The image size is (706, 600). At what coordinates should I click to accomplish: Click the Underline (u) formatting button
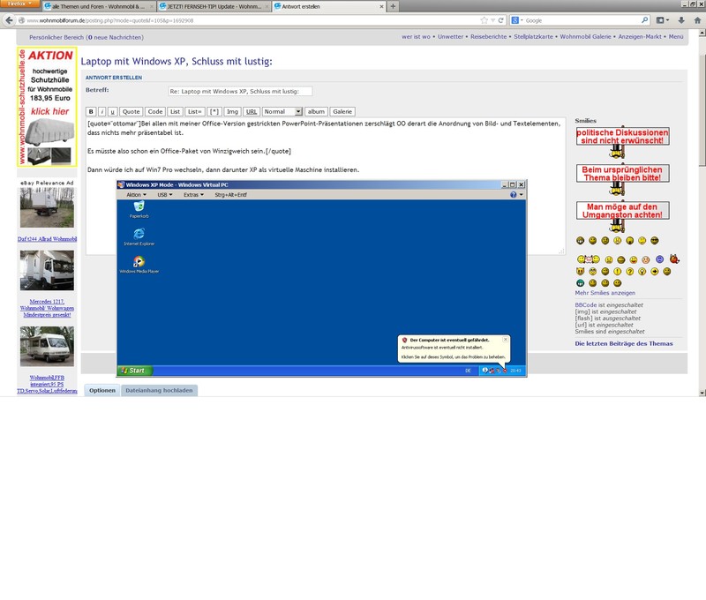click(x=112, y=112)
